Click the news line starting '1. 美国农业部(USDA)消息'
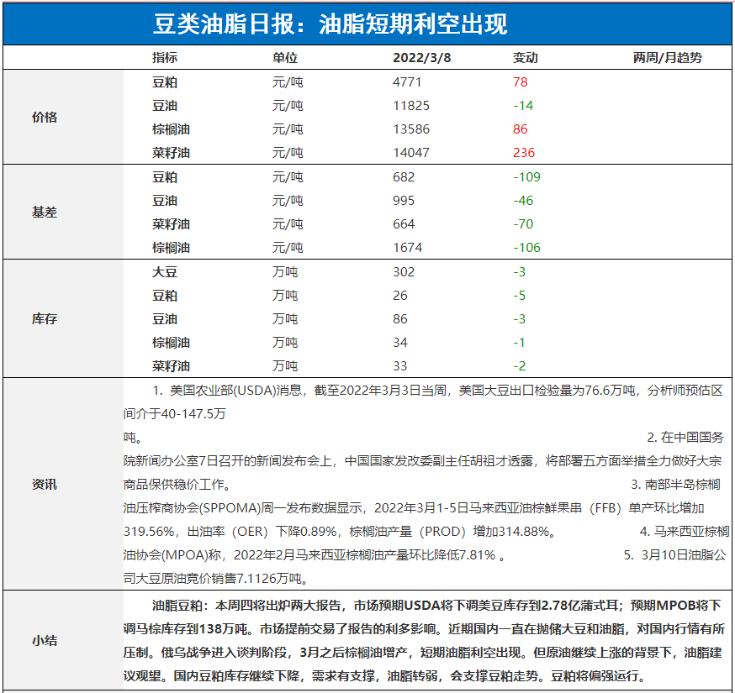The width and height of the screenshot is (735, 693). click(437, 391)
